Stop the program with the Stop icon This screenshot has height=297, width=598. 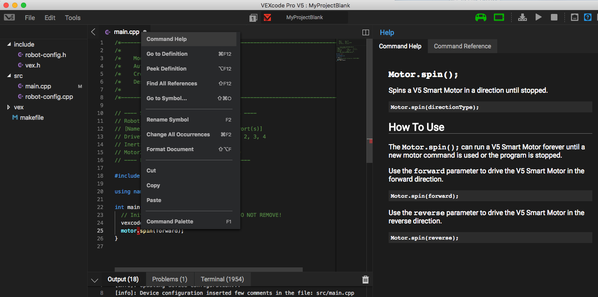point(554,17)
